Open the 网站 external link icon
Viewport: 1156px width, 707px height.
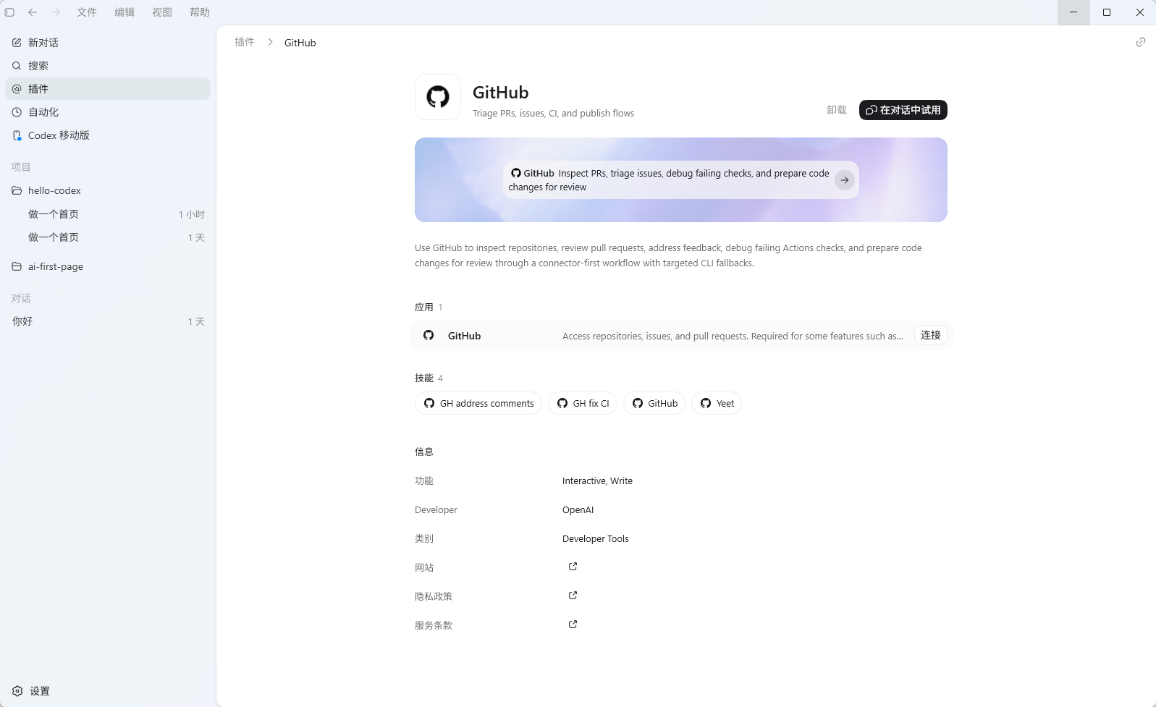573,567
